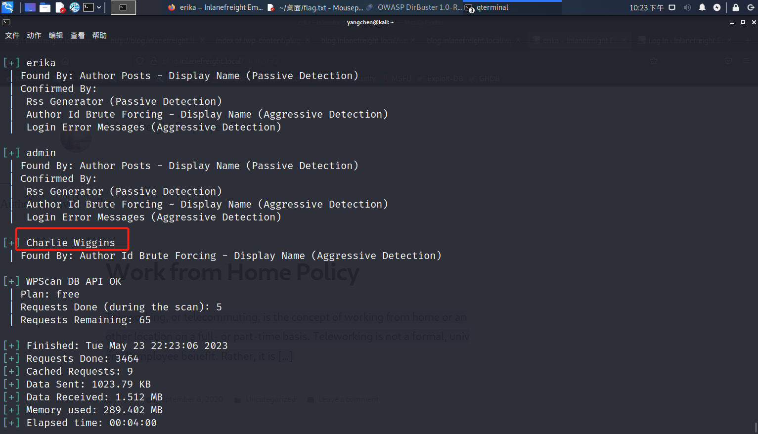Launch terminal emulator from panel

point(89,7)
